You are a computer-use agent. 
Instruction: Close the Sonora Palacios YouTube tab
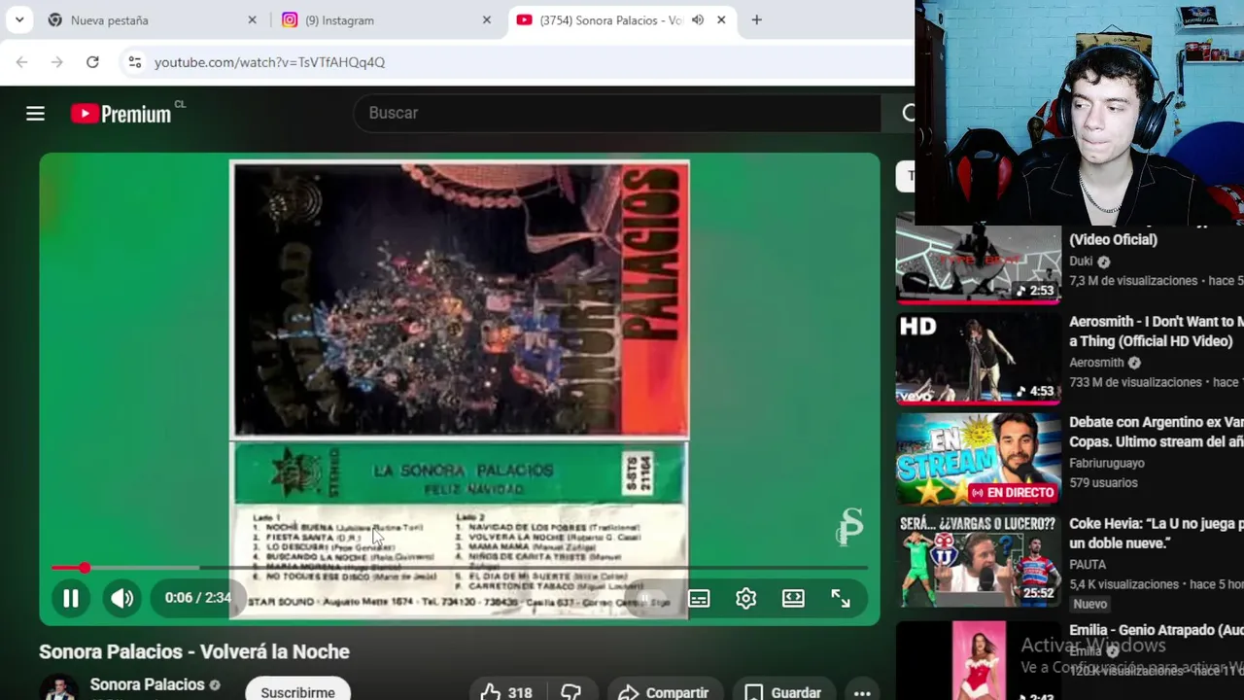tap(721, 19)
